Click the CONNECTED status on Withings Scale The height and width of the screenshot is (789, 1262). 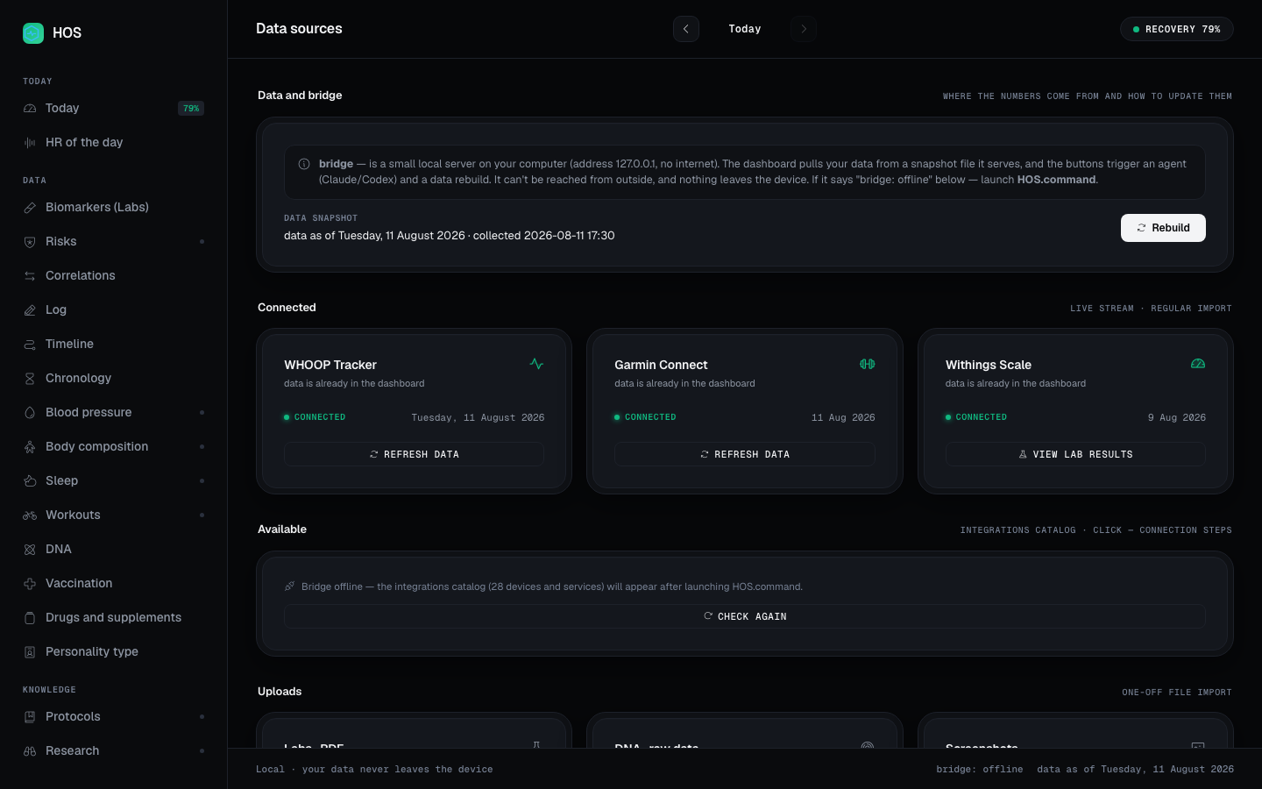[x=976, y=417]
